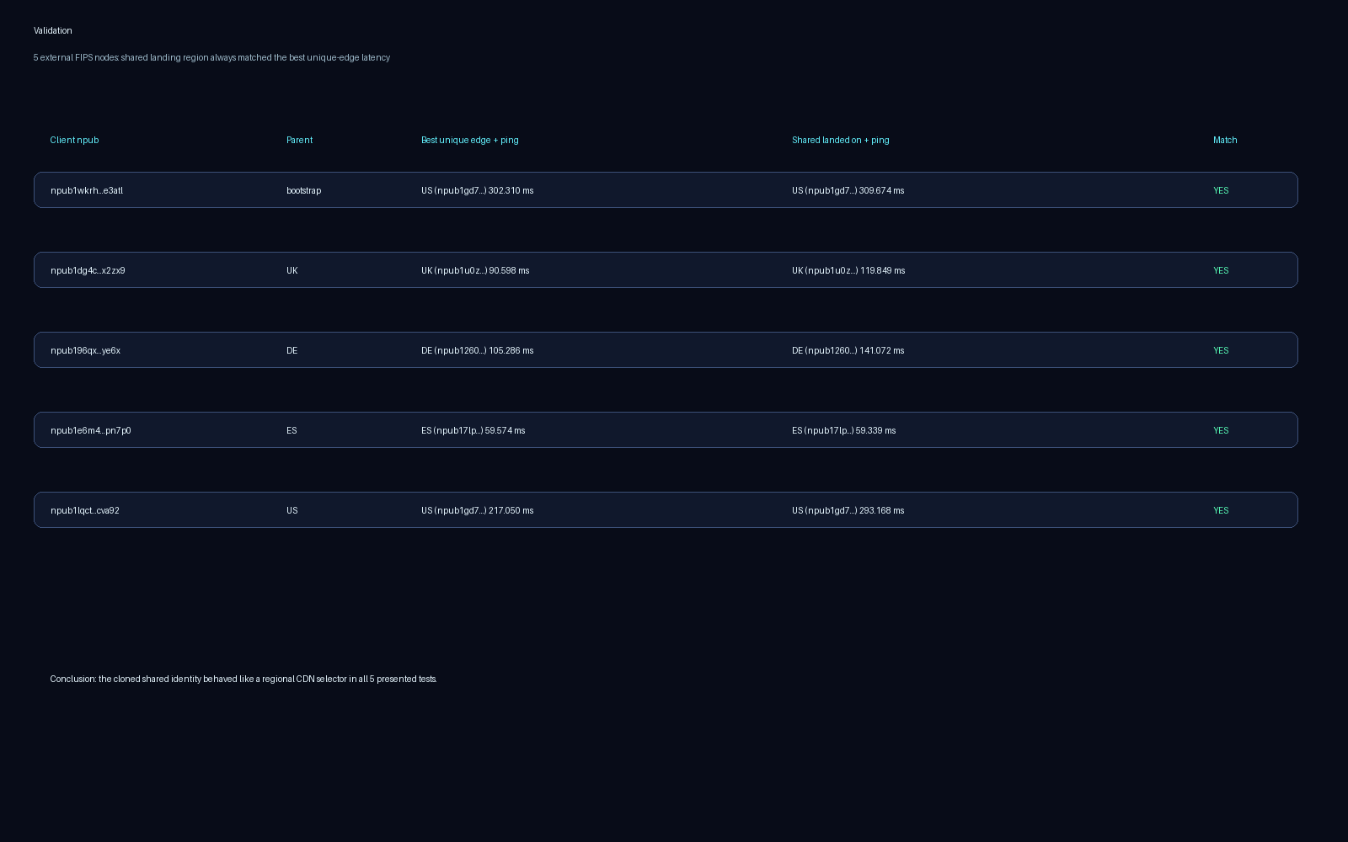1348x842 pixels.
Task: Select the npub1dg4c...x2zx9 client entry
Action: pyautogui.click(x=88, y=270)
